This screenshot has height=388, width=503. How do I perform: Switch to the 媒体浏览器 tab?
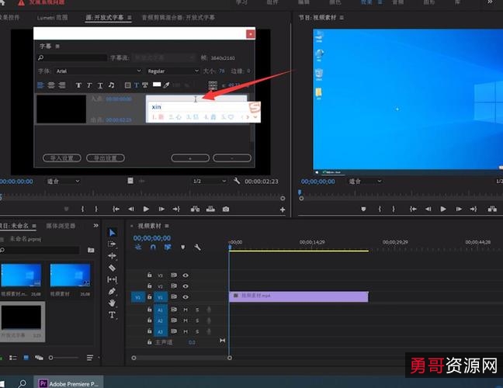[x=61, y=226]
